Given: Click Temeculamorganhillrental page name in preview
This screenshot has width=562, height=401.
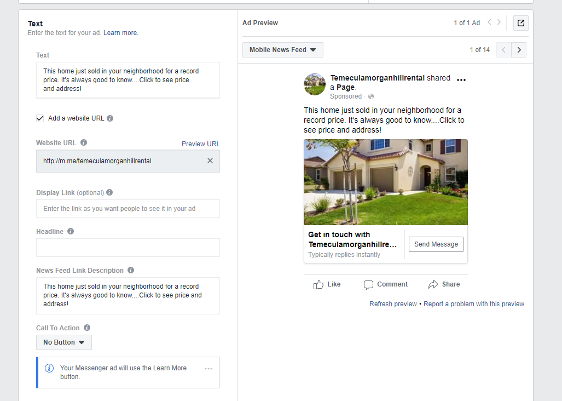Looking at the screenshot, I should tap(378, 78).
